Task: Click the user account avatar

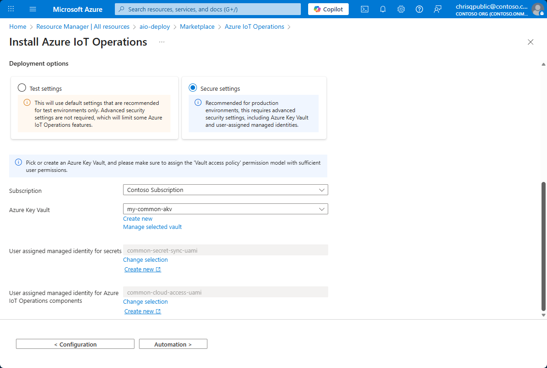Action: [x=538, y=9]
